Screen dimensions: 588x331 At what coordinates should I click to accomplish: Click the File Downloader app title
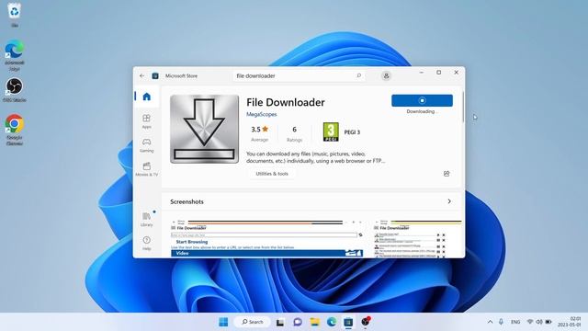coord(286,102)
